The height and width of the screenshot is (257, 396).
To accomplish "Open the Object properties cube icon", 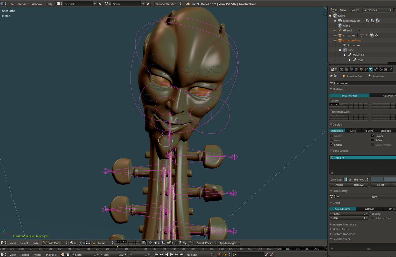I will tap(361, 69).
